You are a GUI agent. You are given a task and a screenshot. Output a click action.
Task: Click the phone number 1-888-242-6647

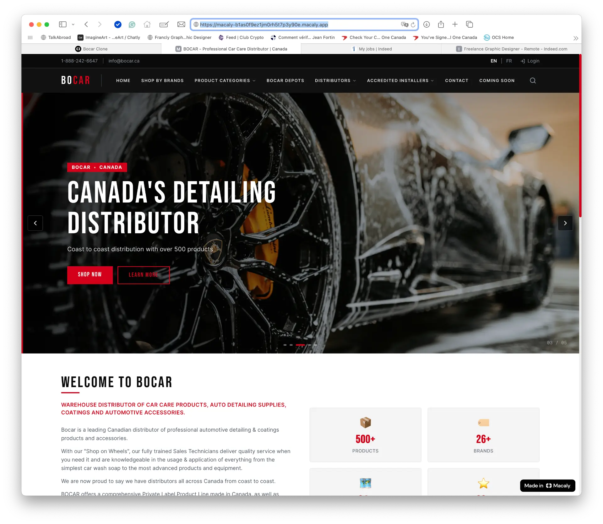(79, 61)
